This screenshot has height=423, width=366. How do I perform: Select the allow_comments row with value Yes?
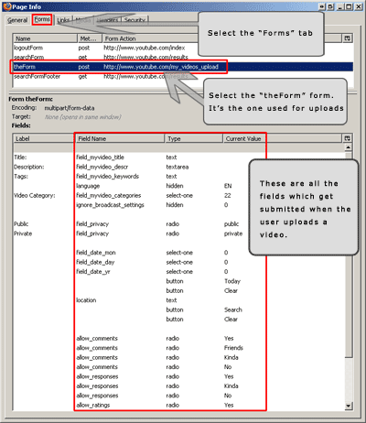(178, 339)
